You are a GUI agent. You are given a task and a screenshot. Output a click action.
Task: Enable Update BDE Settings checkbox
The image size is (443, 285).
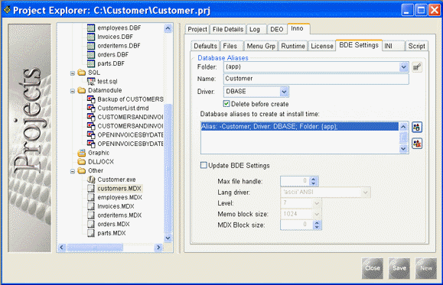(204, 165)
